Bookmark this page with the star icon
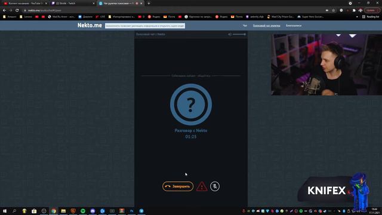Screen dimensions: 382x215 pos(334,11)
